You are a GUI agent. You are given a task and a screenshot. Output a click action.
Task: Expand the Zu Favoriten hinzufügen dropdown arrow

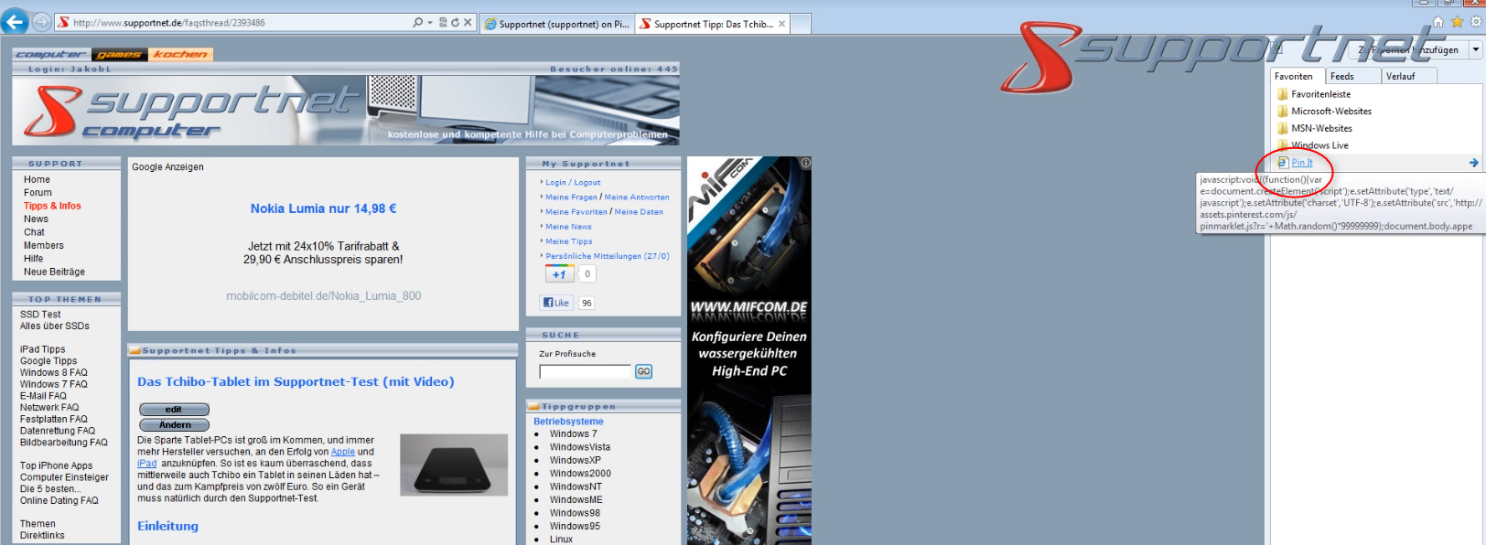tap(1476, 49)
